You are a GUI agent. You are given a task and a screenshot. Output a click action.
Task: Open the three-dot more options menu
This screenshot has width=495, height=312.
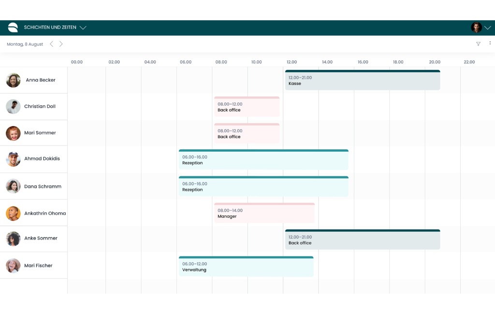pyautogui.click(x=490, y=43)
